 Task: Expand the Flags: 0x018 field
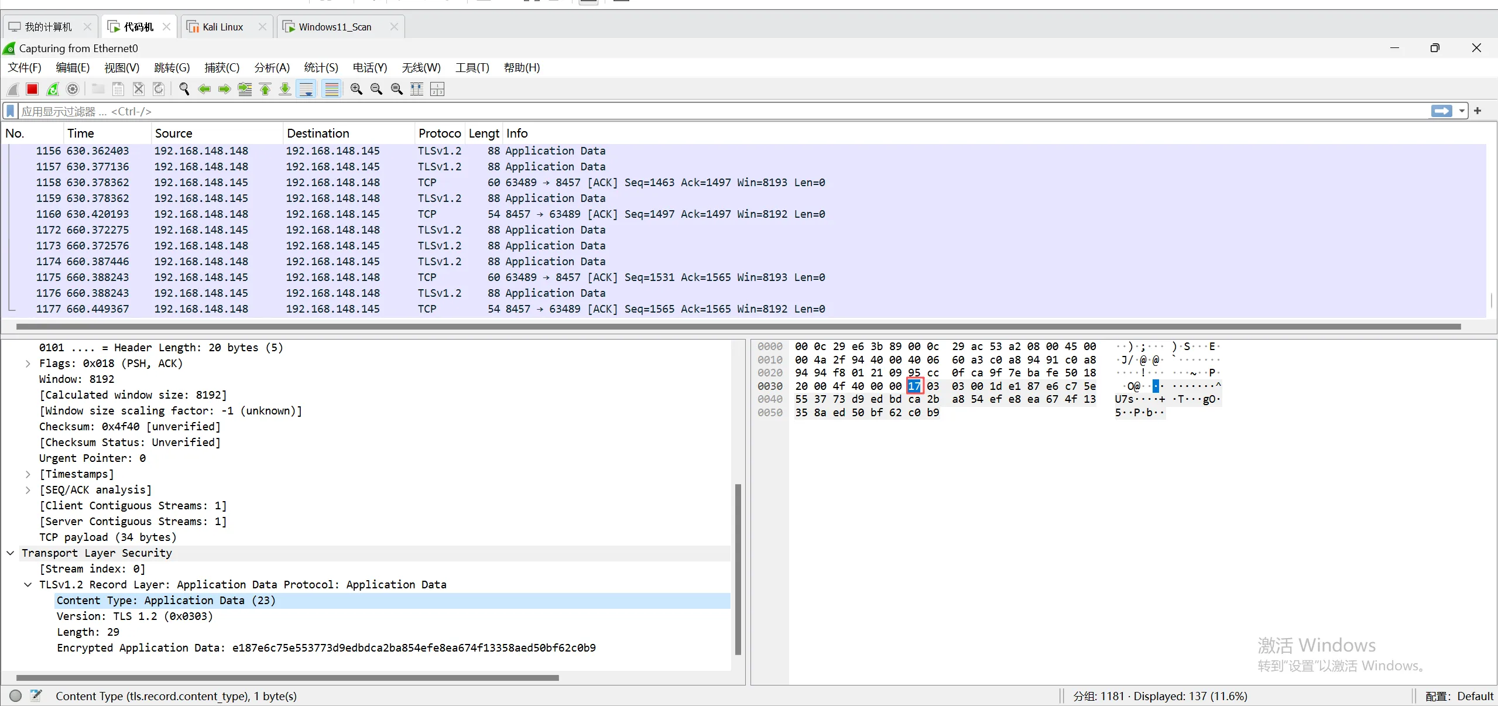28,364
